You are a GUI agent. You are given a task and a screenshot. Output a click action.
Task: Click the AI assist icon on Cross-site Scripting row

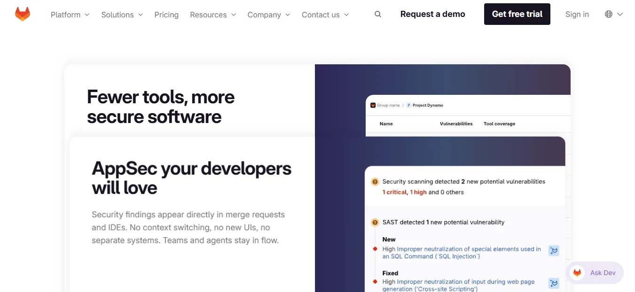(x=554, y=283)
